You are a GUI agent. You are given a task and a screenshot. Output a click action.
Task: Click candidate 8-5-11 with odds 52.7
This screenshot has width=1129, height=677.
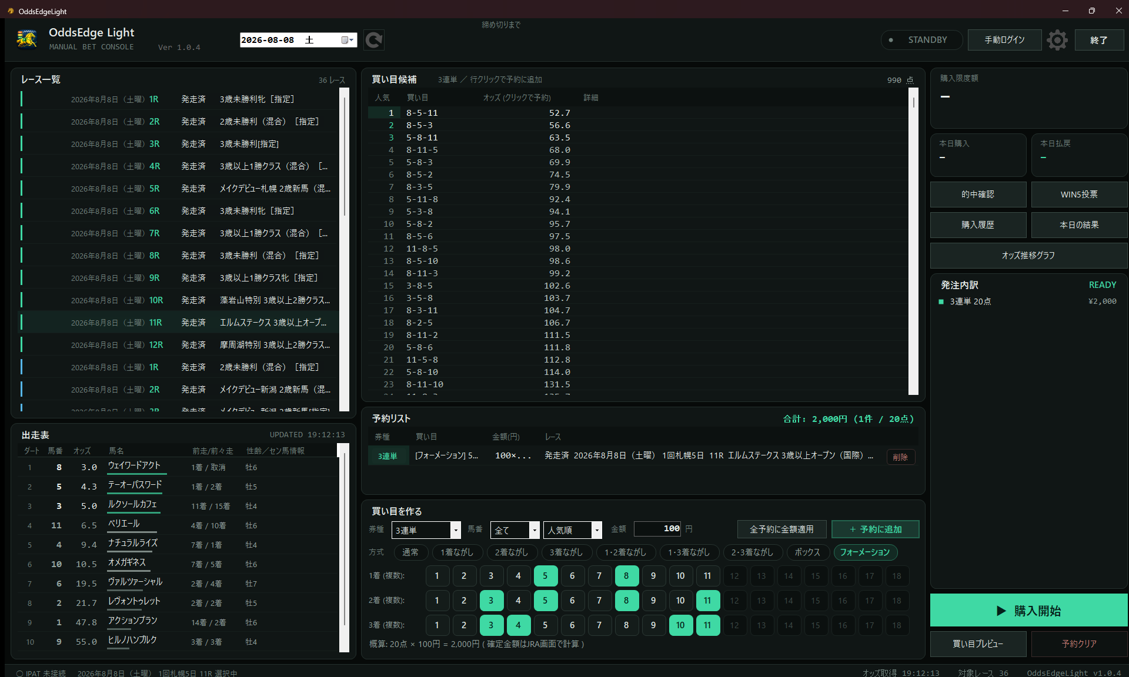[637, 113]
